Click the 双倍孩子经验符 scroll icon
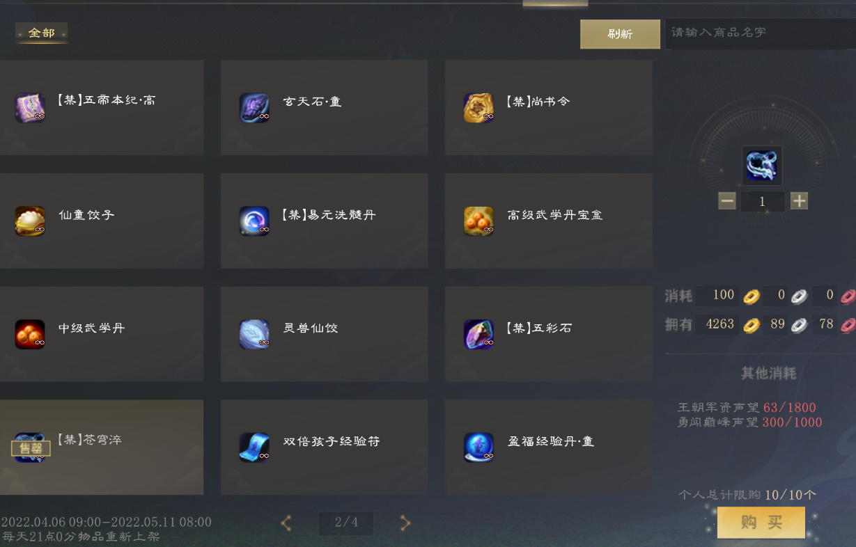This screenshot has width=856, height=547. pos(254,447)
